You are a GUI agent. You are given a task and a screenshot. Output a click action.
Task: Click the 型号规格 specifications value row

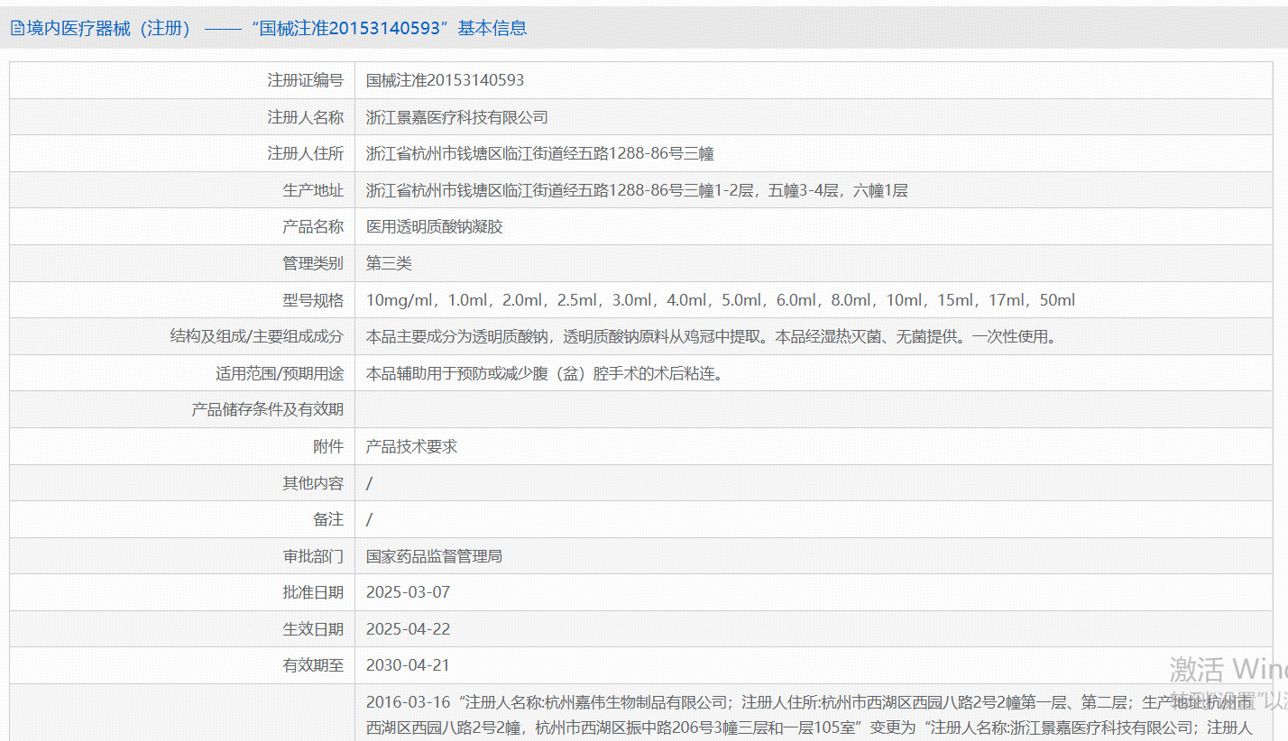pos(720,300)
